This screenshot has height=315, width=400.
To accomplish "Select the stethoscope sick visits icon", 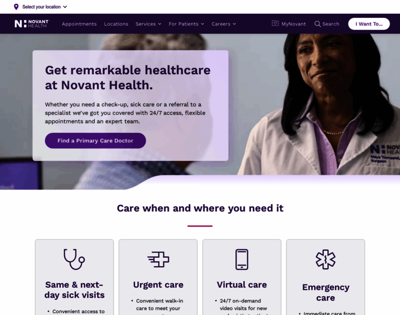I will click(74, 259).
